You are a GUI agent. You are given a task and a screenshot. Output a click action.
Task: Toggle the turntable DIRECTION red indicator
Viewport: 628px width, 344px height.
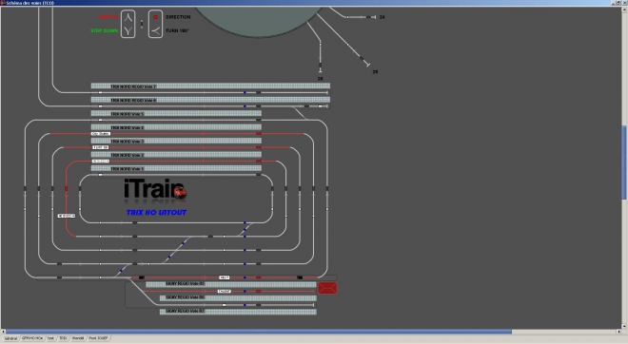click(155, 17)
